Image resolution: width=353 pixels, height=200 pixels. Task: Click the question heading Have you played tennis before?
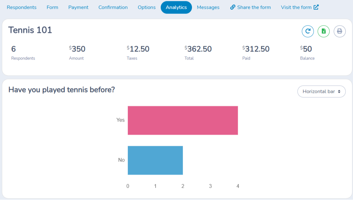pyautogui.click(x=62, y=90)
